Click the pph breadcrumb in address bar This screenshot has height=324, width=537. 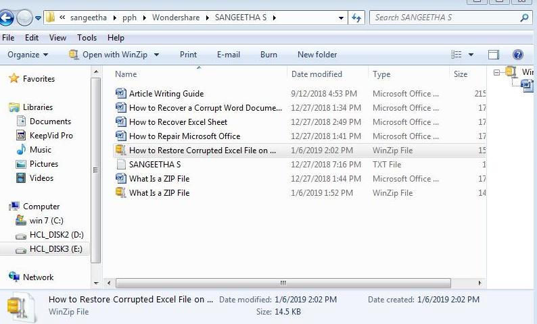(129, 18)
